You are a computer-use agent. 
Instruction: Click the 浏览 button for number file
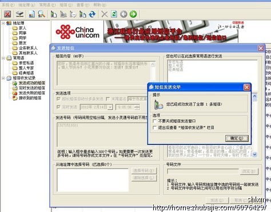point(249,171)
